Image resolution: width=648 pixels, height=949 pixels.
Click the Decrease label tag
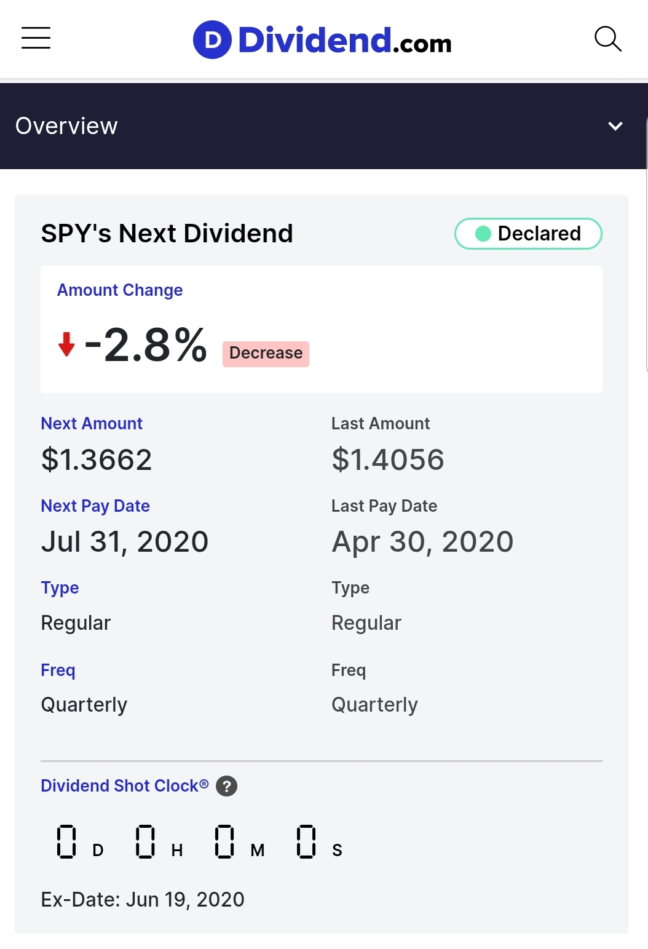tap(266, 354)
